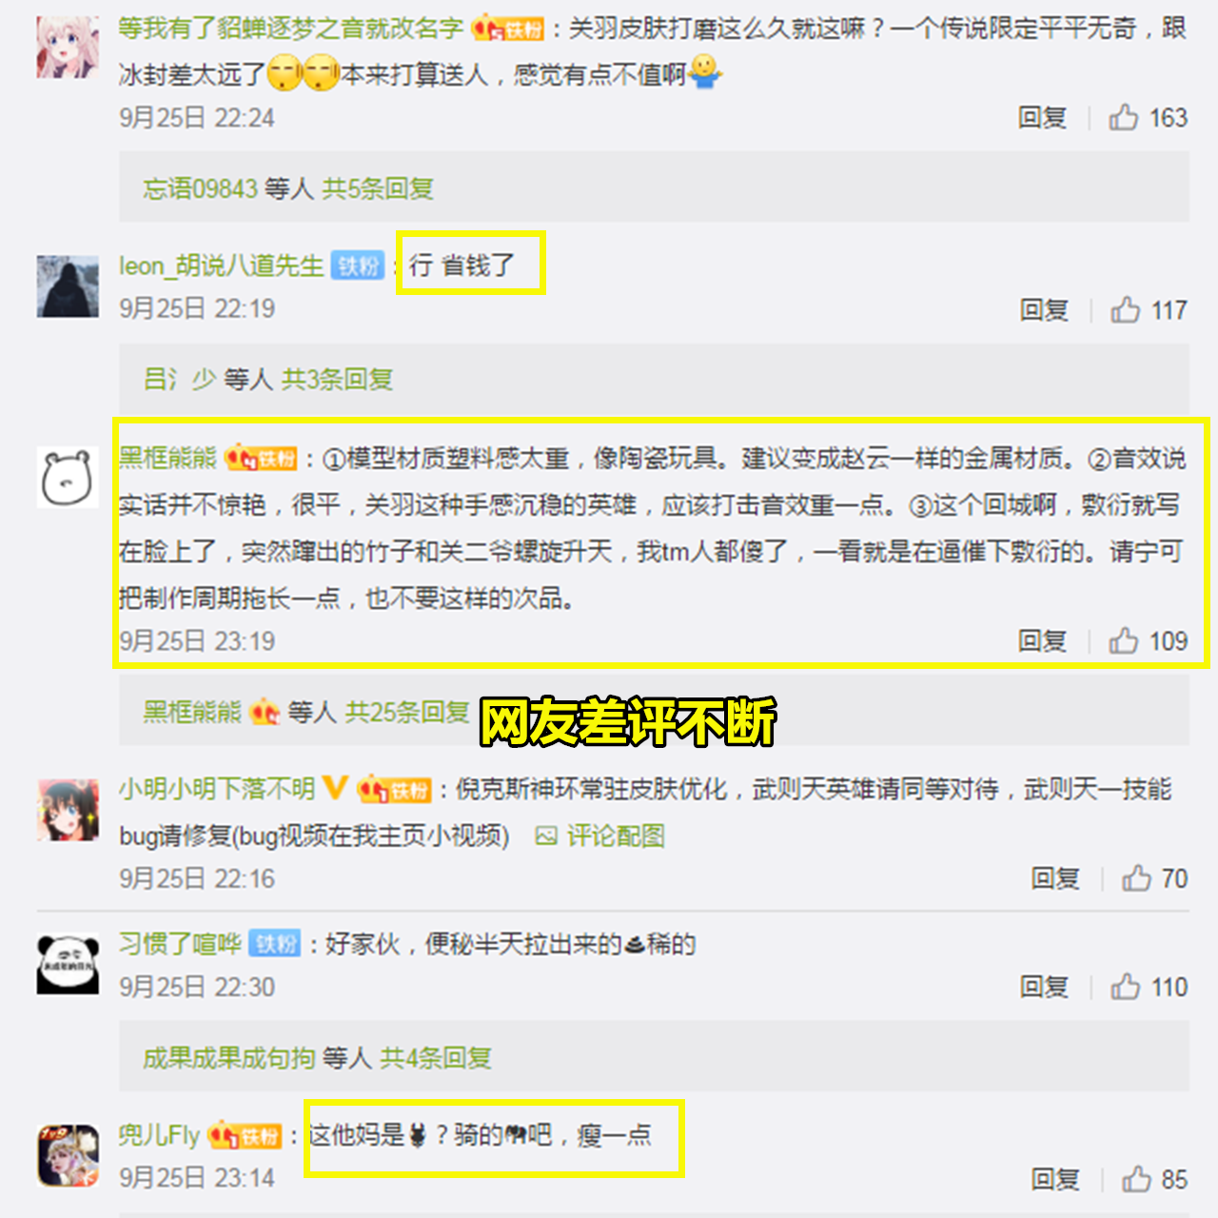Open the white bear avatar of 黑框熊熊
Viewport: 1218px width, 1218px height.
coord(68,477)
